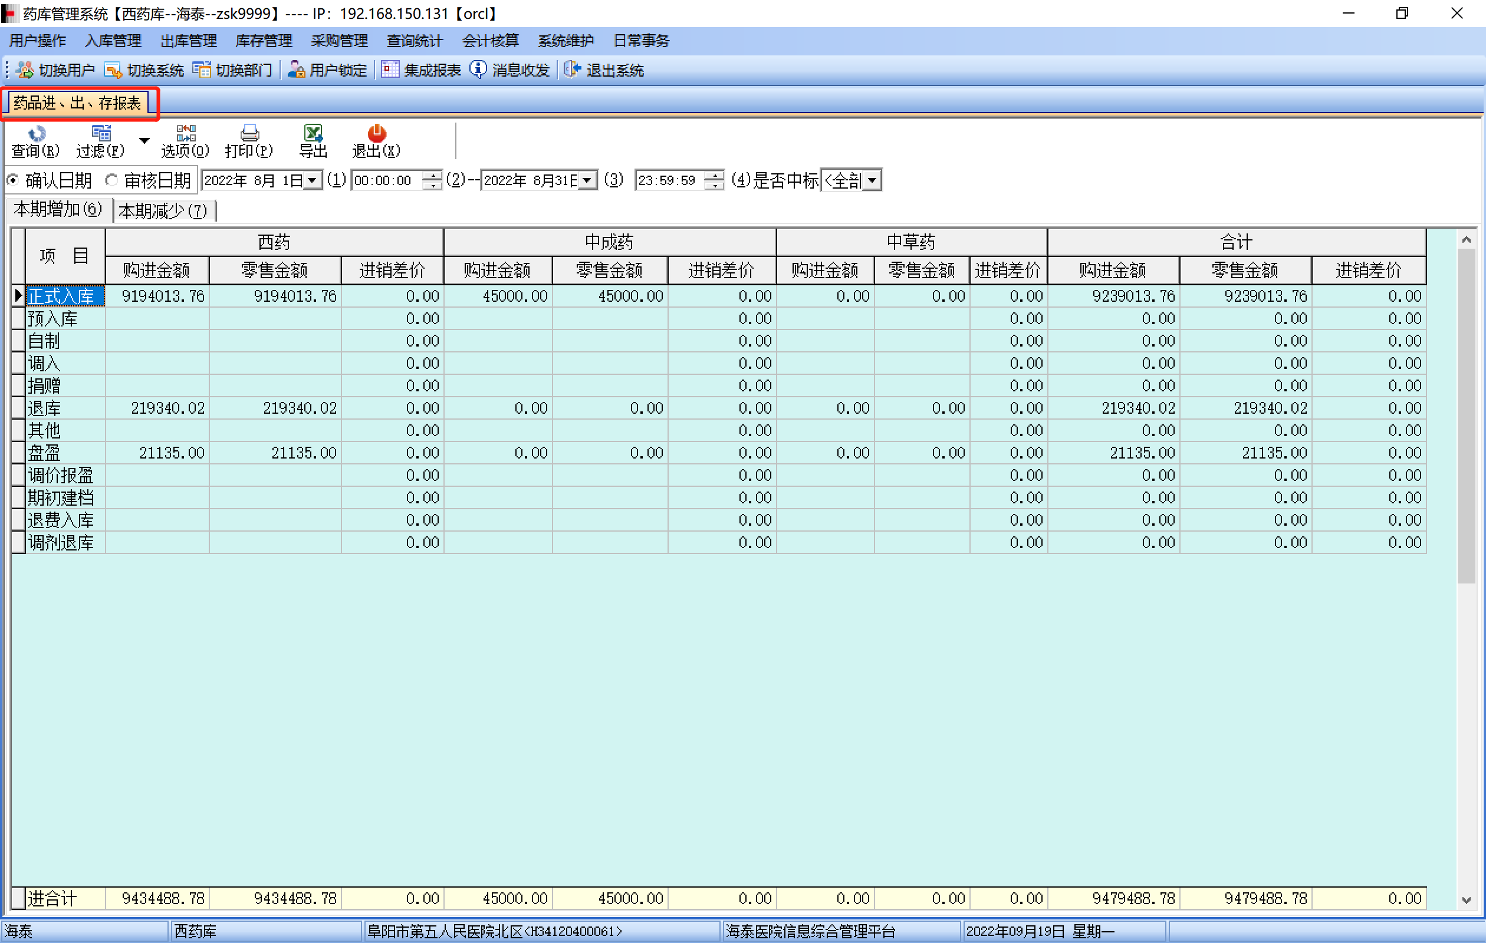This screenshot has width=1486, height=943.
Task: Select the 审核日期 radio button
Action: [111, 181]
